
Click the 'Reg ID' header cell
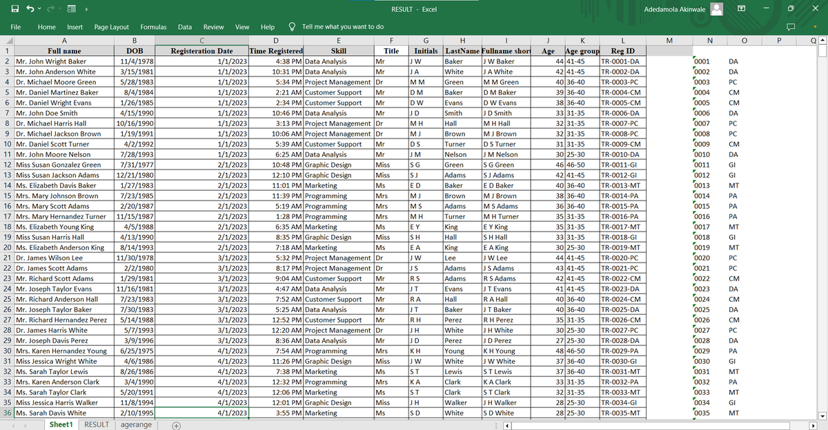[x=623, y=51]
